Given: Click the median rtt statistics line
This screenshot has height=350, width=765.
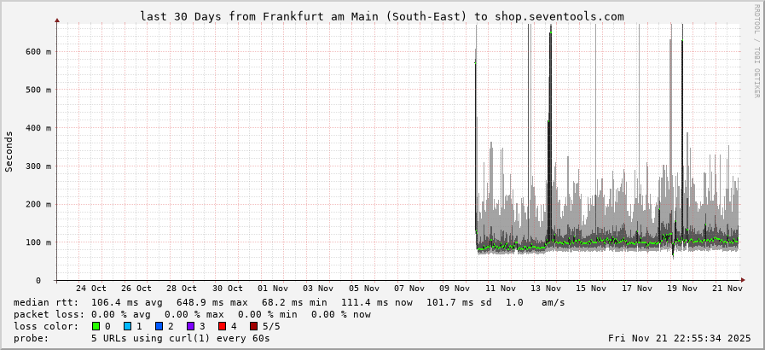Looking at the screenshot, I should [289, 302].
